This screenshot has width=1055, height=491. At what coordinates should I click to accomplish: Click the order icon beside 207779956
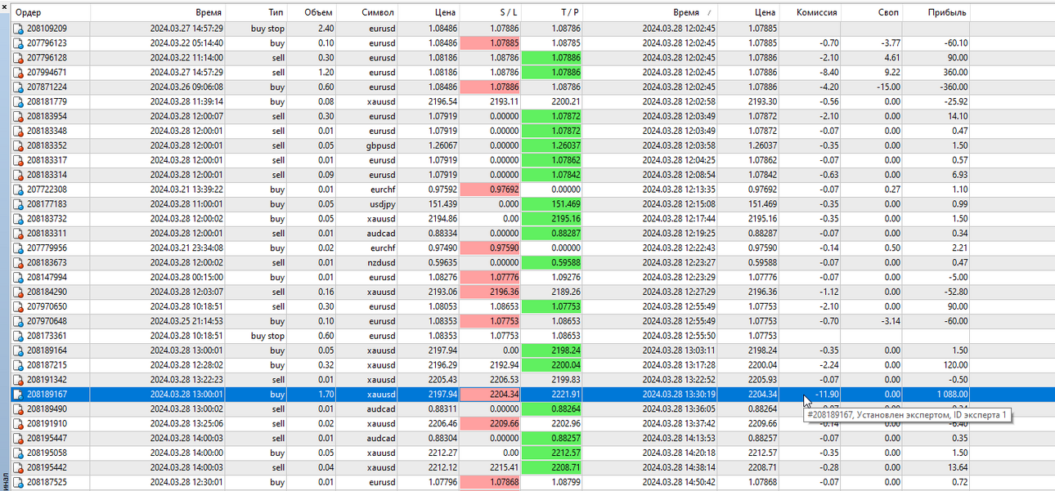19,248
